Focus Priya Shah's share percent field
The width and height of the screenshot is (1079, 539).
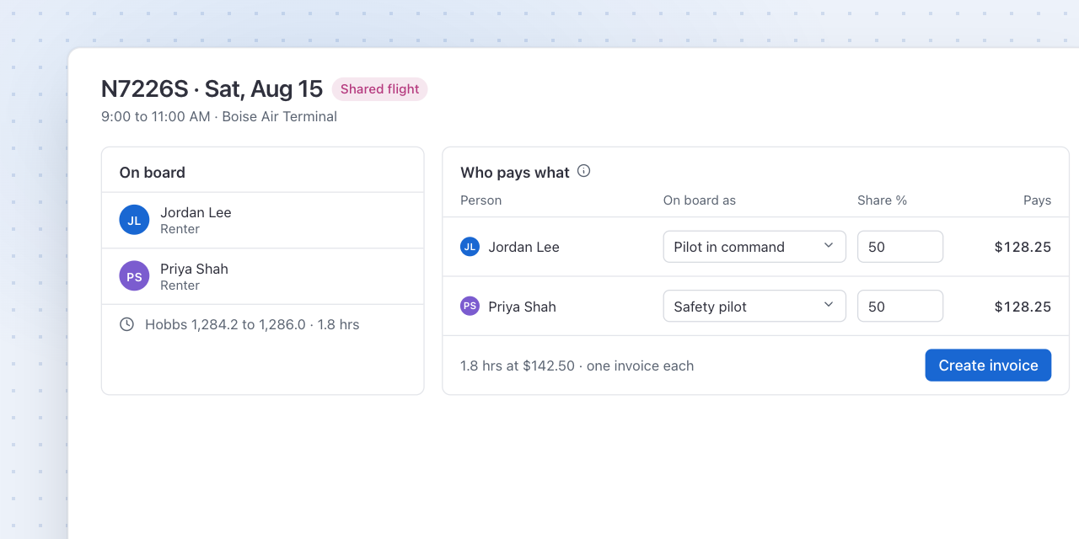pos(900,307)
